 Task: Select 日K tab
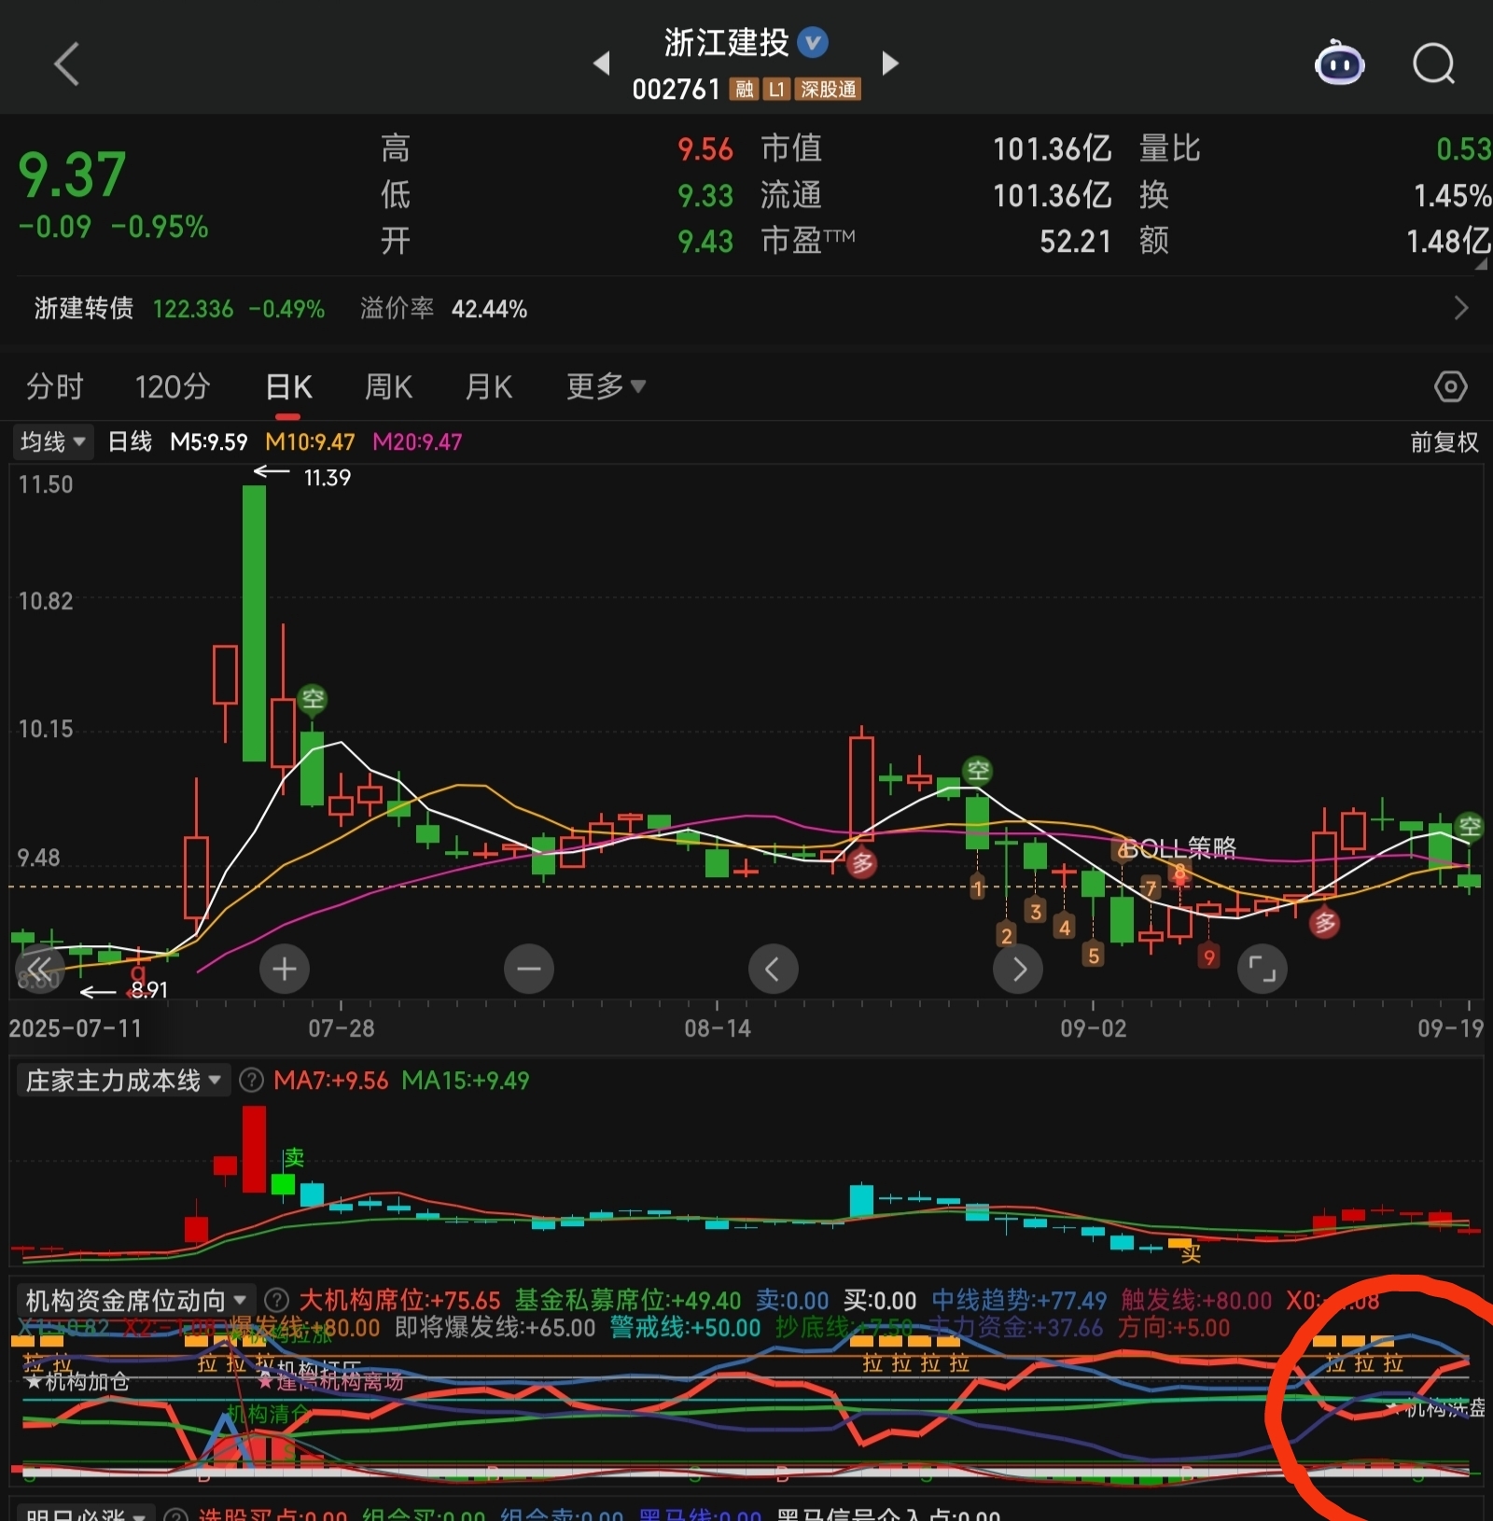[x=288, y=386]
